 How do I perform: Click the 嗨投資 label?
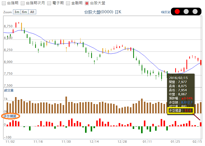coord(166,12)
